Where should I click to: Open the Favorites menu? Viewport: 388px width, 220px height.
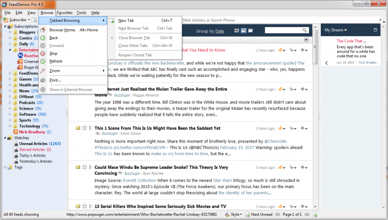(x=65, y=12)
